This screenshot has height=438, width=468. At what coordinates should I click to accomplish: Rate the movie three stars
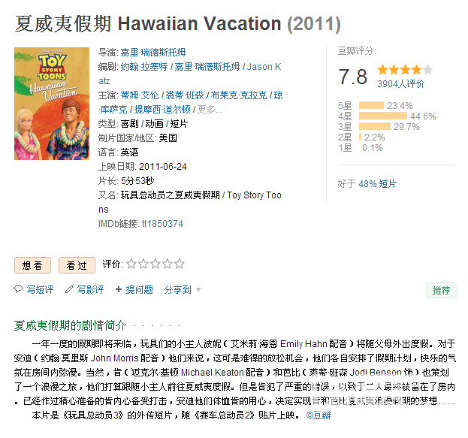tap(155, 264)
